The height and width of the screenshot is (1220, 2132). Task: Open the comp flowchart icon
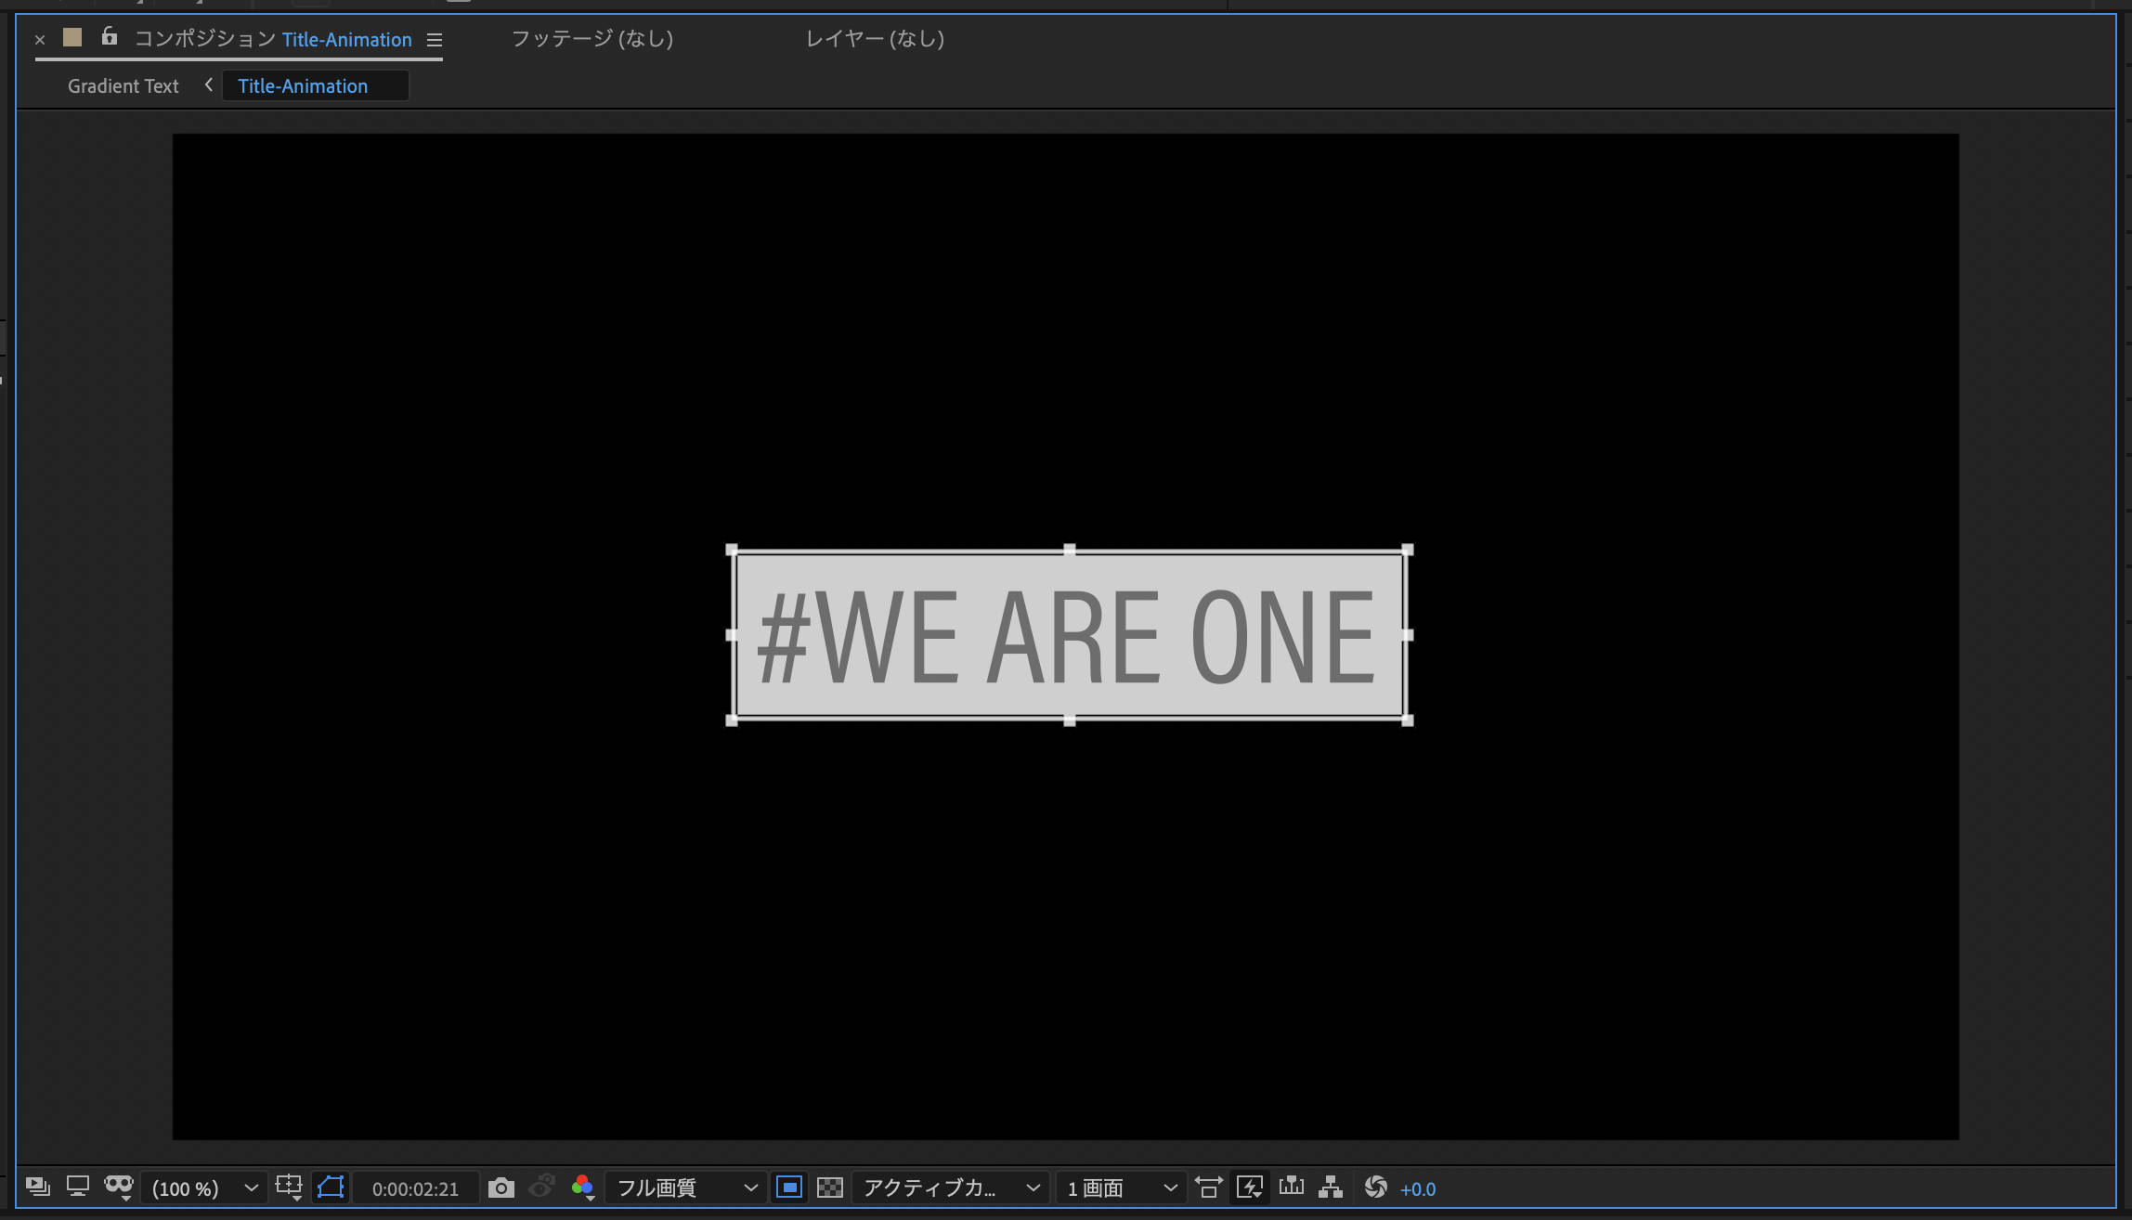pos(1331,1188)
